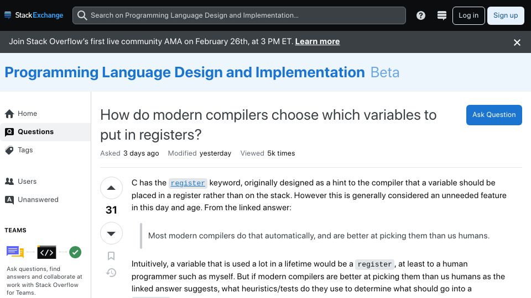Click the Tags label icon

[x=9, y=150]
